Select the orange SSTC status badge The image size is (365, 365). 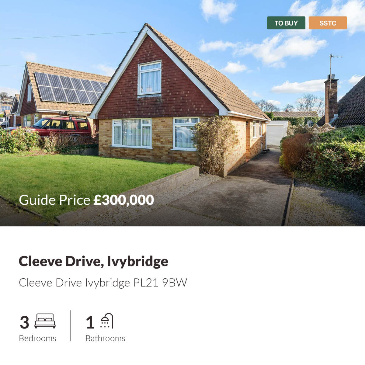[328, 23]
